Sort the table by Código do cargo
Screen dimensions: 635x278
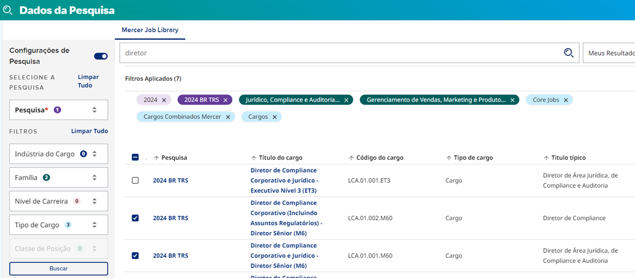[x=379, y=158]
